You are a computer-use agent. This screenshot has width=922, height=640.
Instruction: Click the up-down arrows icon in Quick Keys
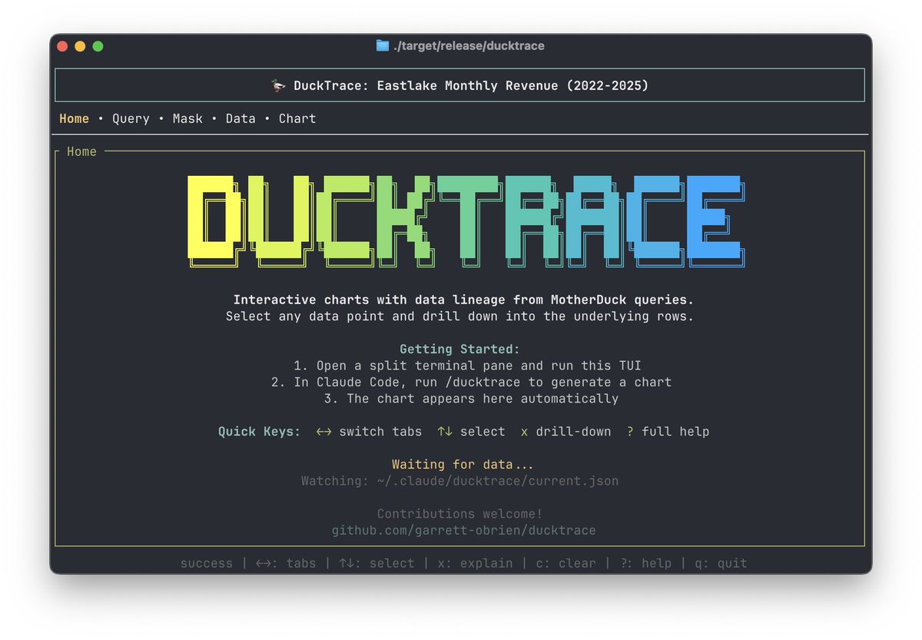click(444, 432)
